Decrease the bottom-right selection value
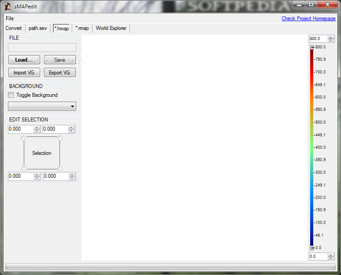 (72, 178)
